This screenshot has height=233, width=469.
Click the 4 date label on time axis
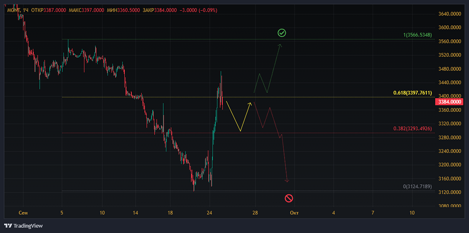333,213
